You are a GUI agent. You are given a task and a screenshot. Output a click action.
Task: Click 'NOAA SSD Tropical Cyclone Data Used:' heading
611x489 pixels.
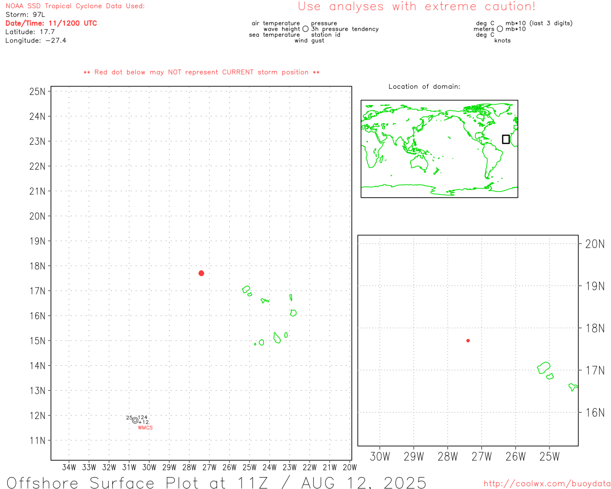click(x=75, y=6)
